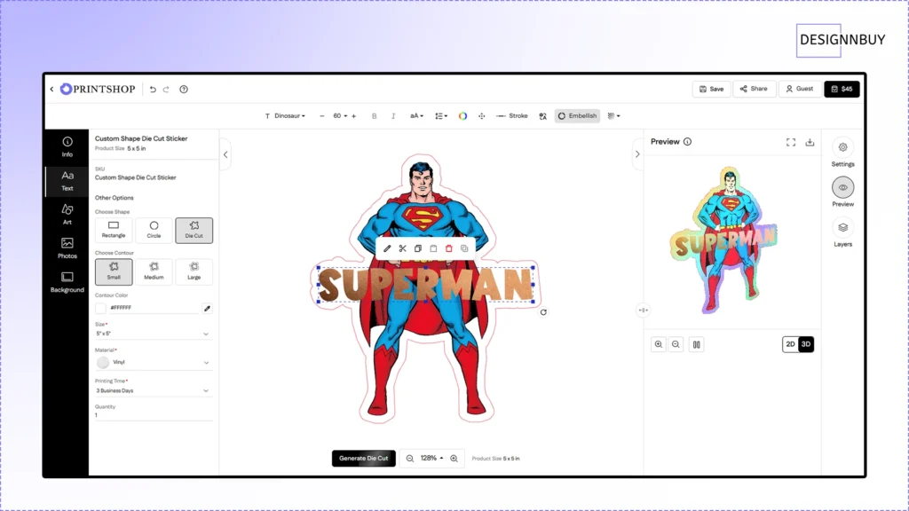Open the Dinosaur font dropdown
This screenshot has width=909, height=511.
point(285,116)
